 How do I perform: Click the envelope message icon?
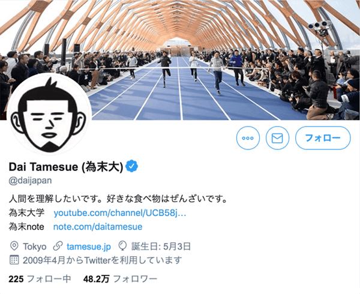pyautogui.click(x=277, y=138)
